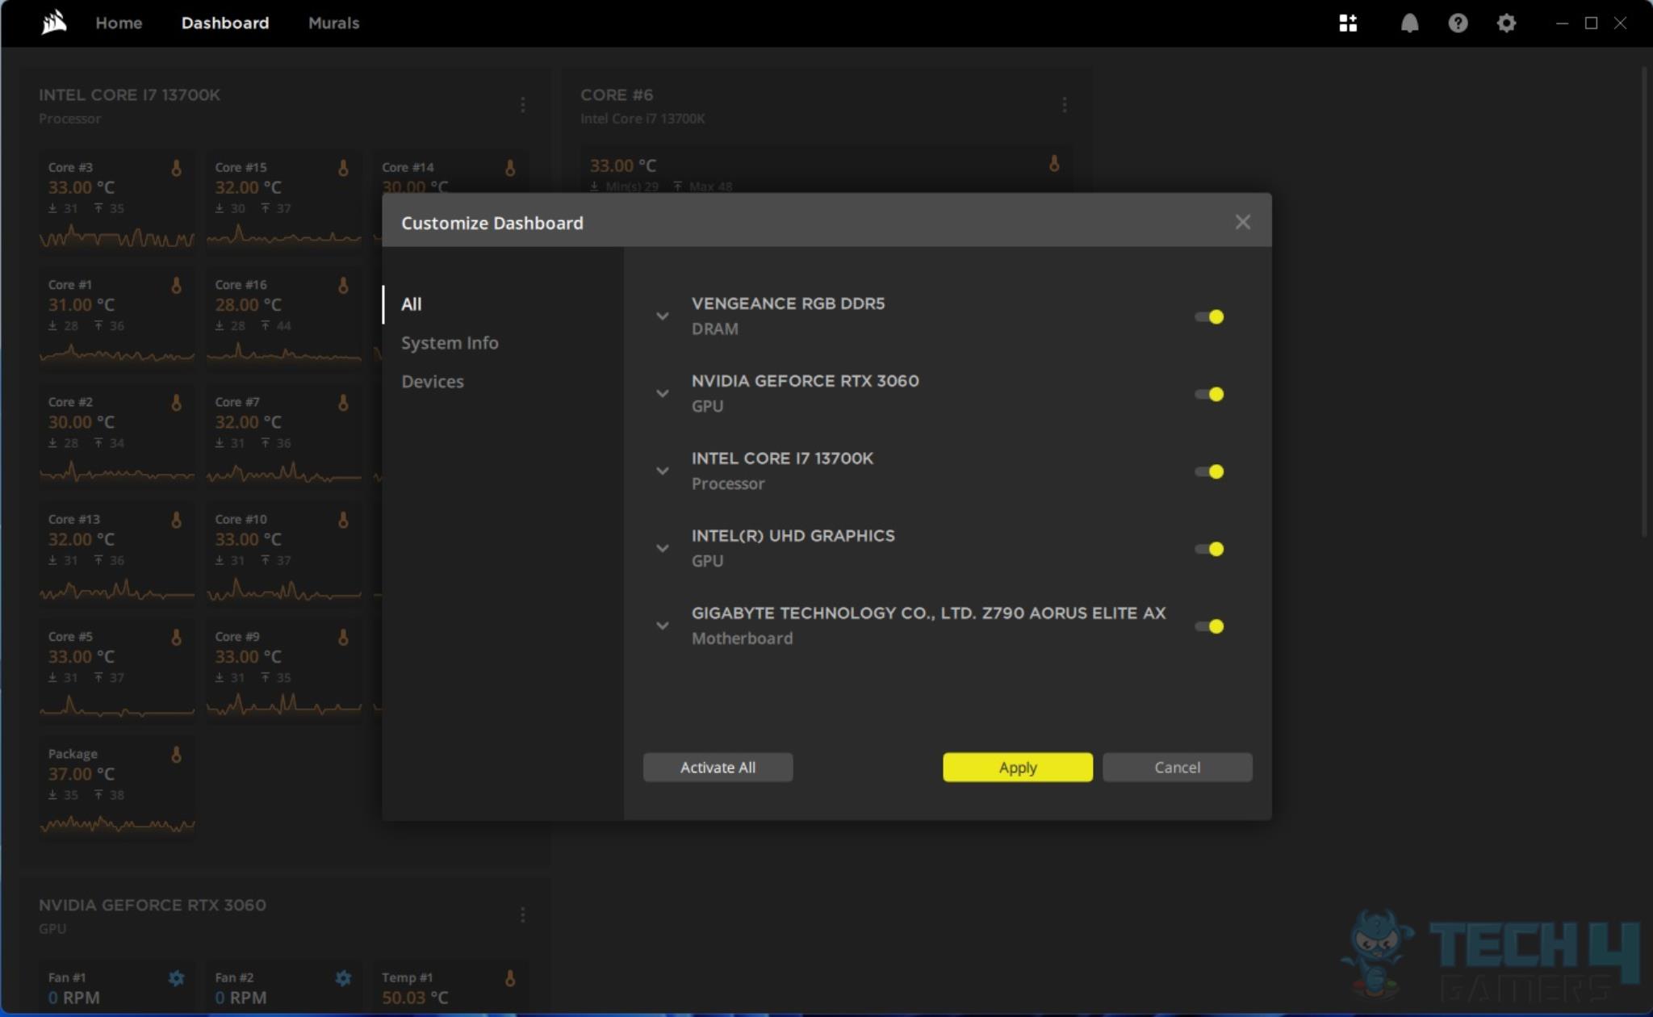Screen dimensions: 1653x1017
Task: Click gear icon on Fan #1 tile
Action: click(x=176, y=978)
